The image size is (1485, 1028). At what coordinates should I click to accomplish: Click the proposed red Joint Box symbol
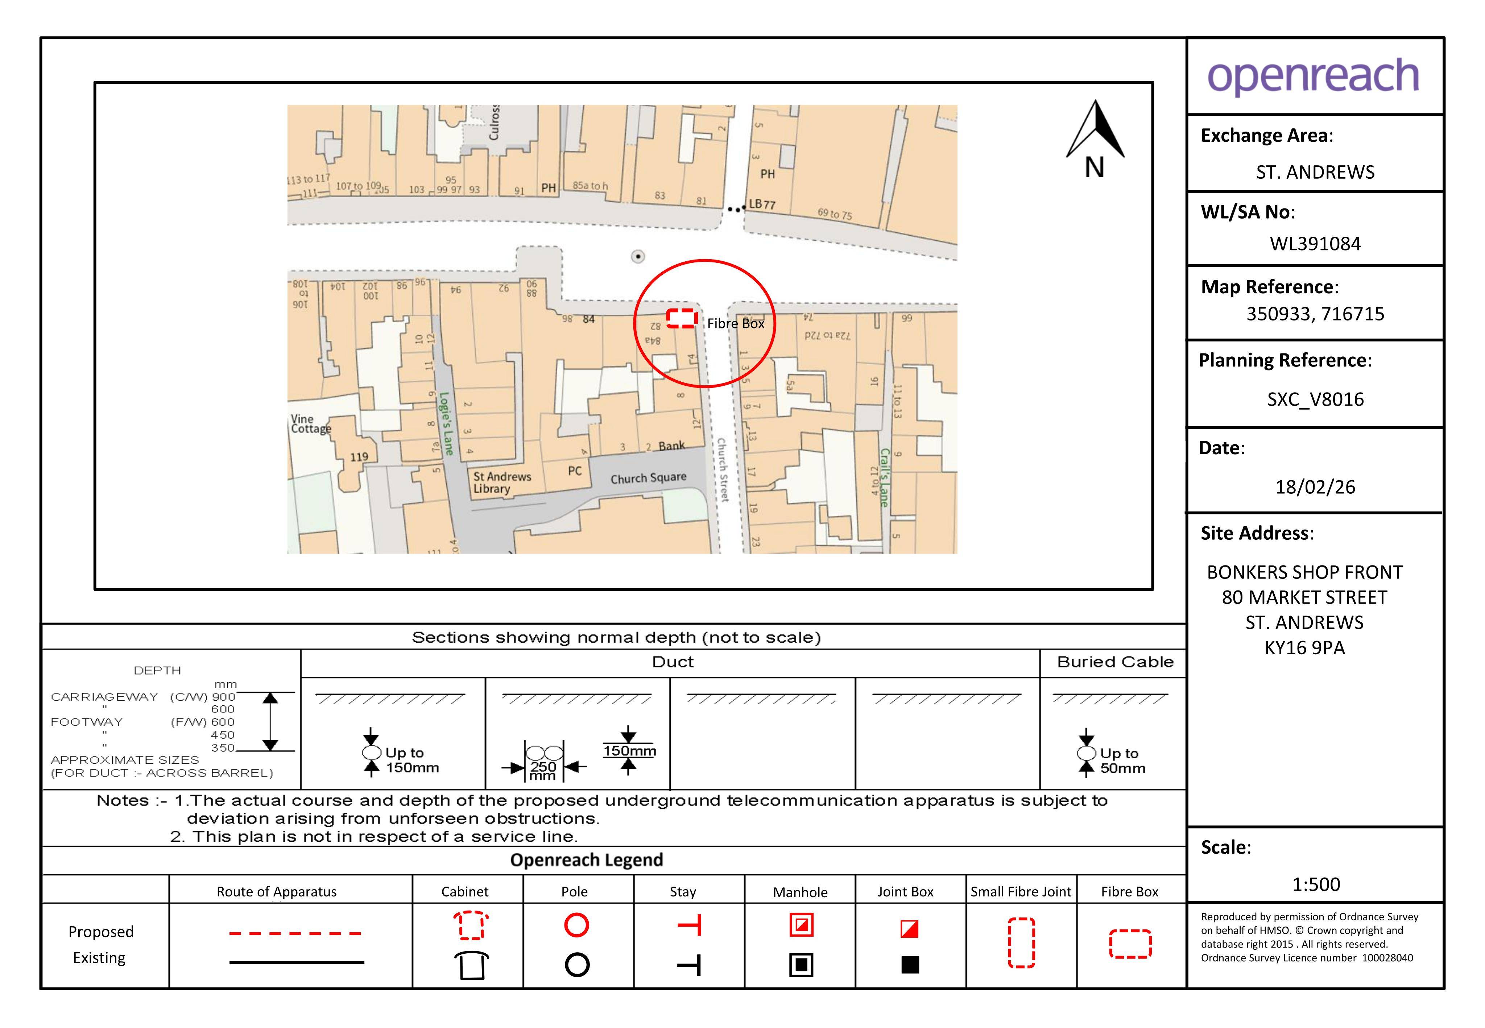tap(909, 929)
